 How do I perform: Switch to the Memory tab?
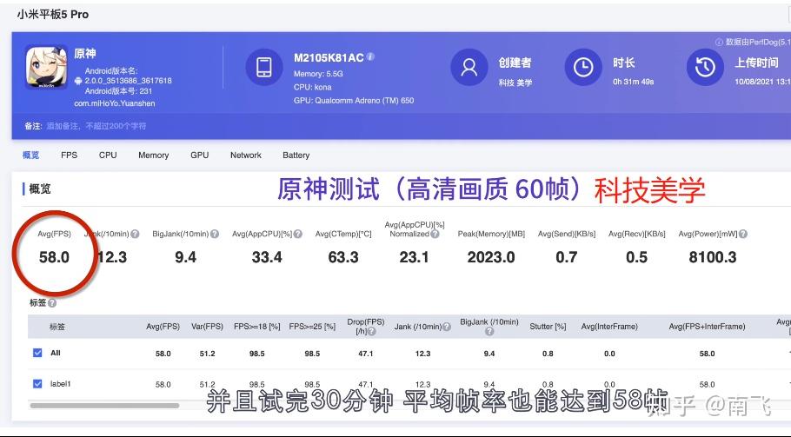153,156
